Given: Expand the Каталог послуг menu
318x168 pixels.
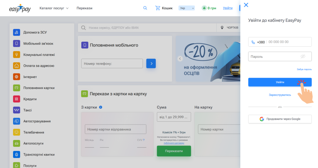Looking at the screenshot, I should (x=54, y=8).
